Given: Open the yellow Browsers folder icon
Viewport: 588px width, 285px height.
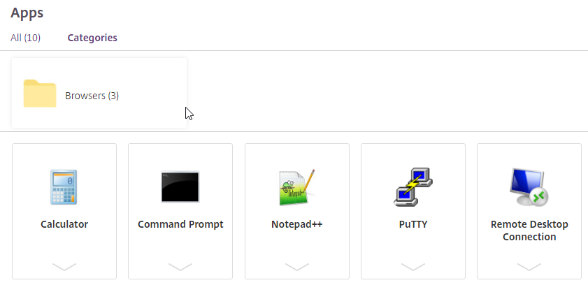Looking at the screenshot, I should (x=40, y=93).
